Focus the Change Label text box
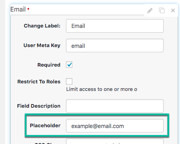This screenshot has width=180, height=144. coord(115,26)
